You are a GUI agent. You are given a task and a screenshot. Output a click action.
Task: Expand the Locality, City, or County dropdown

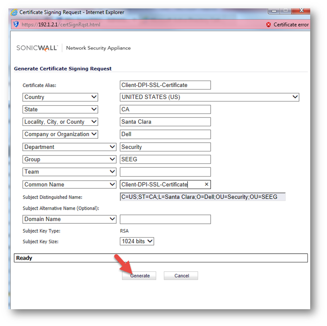pyautogui.click(x=60, y=122)
